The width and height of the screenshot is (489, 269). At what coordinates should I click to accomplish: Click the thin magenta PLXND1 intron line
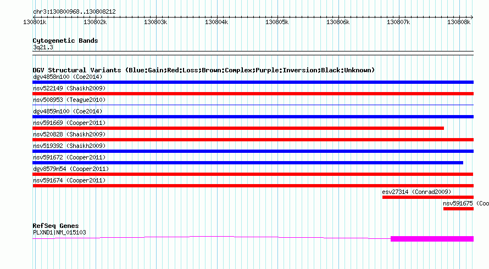[212, 238]
